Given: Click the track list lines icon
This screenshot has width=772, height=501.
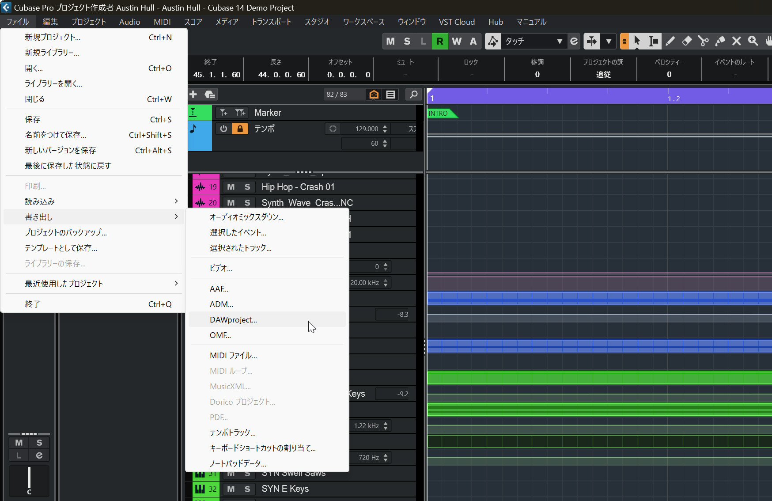Looking at the screenshot, I should pyautogui.click(x=390, y=94).
